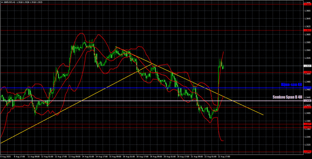Screen dimensions: 312x159
Task: Select the 1.3681 red price level tag
Action: 307,4
